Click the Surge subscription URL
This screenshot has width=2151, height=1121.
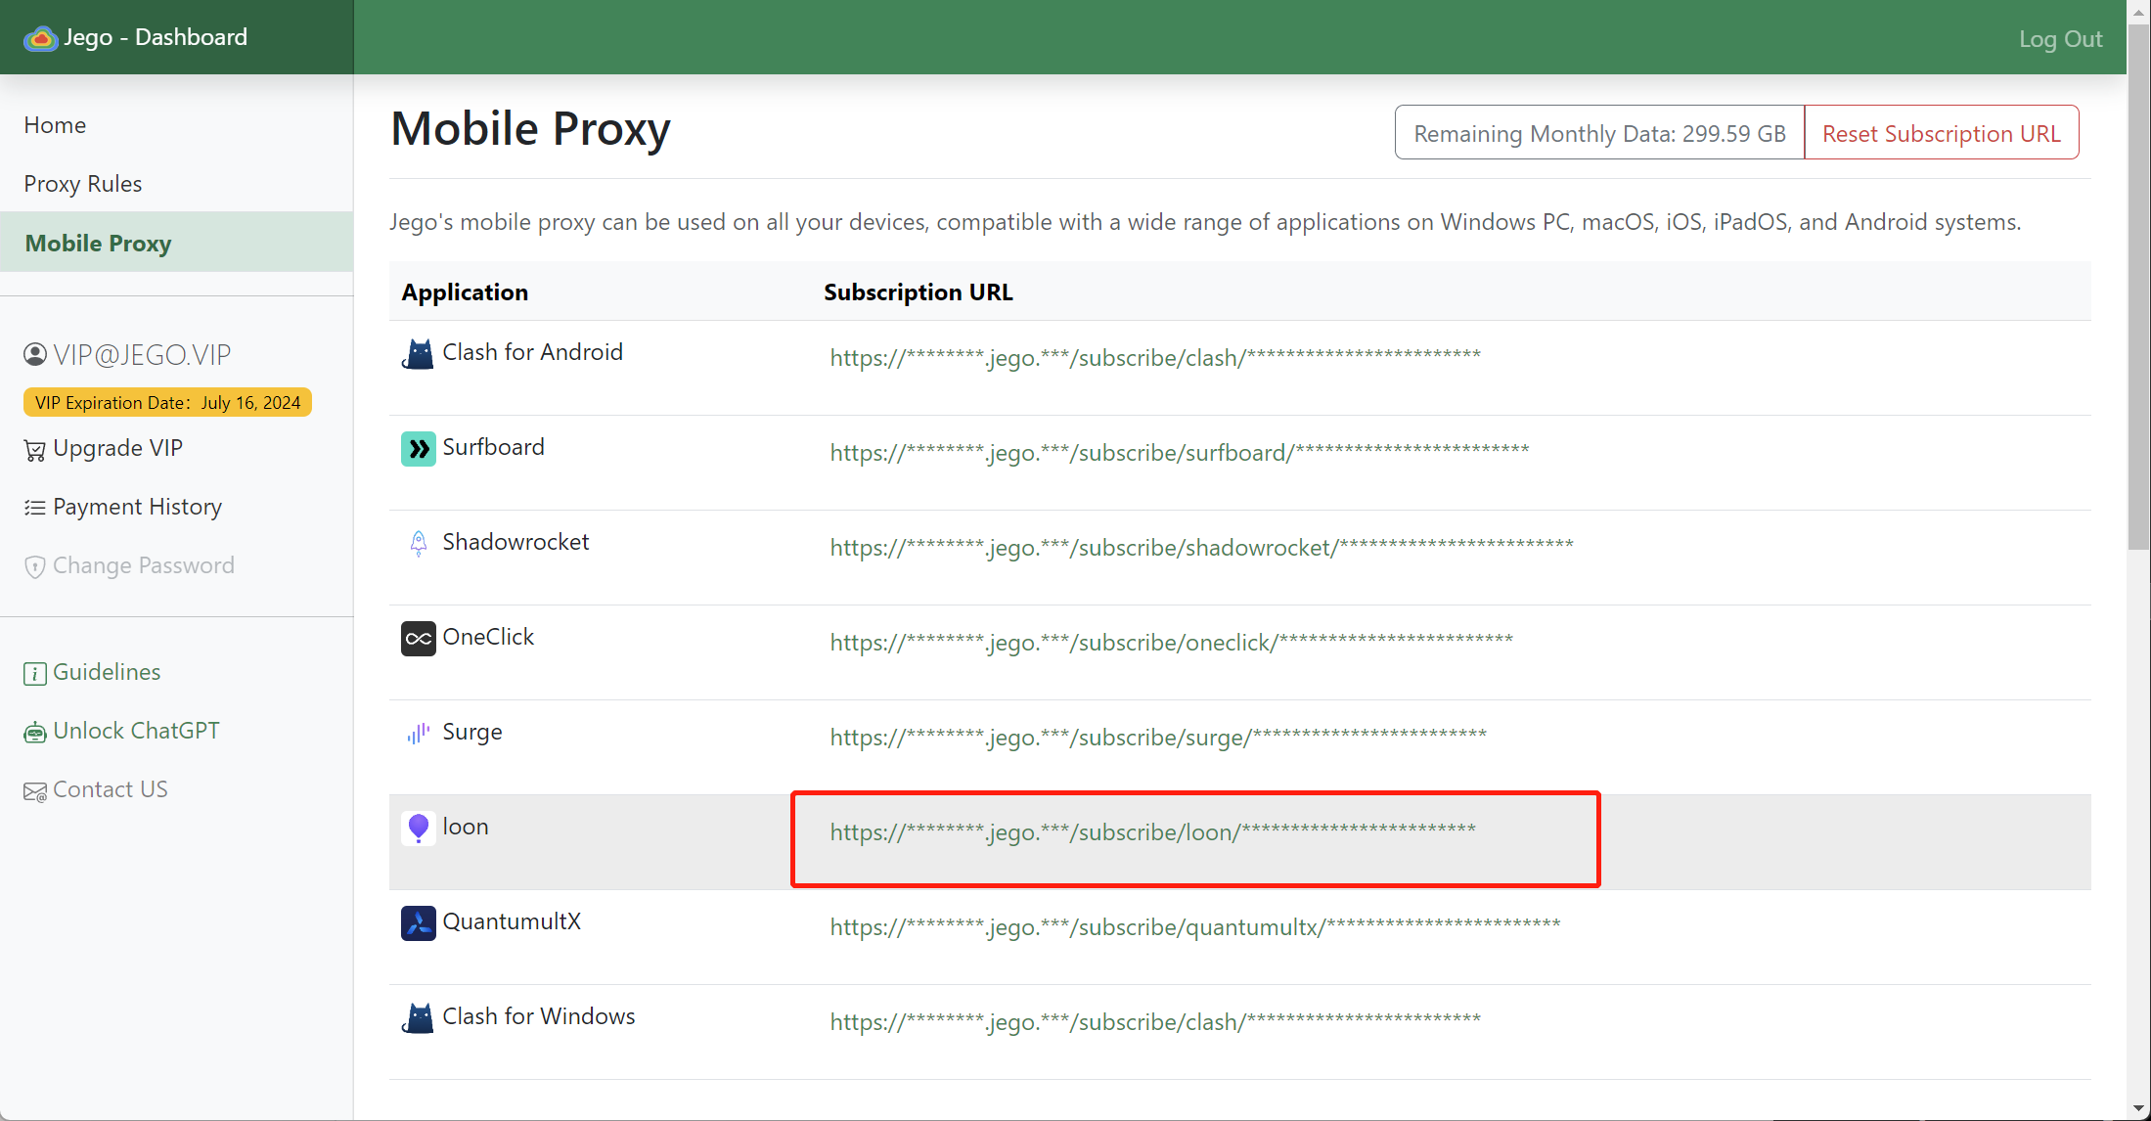[1158, 737]
